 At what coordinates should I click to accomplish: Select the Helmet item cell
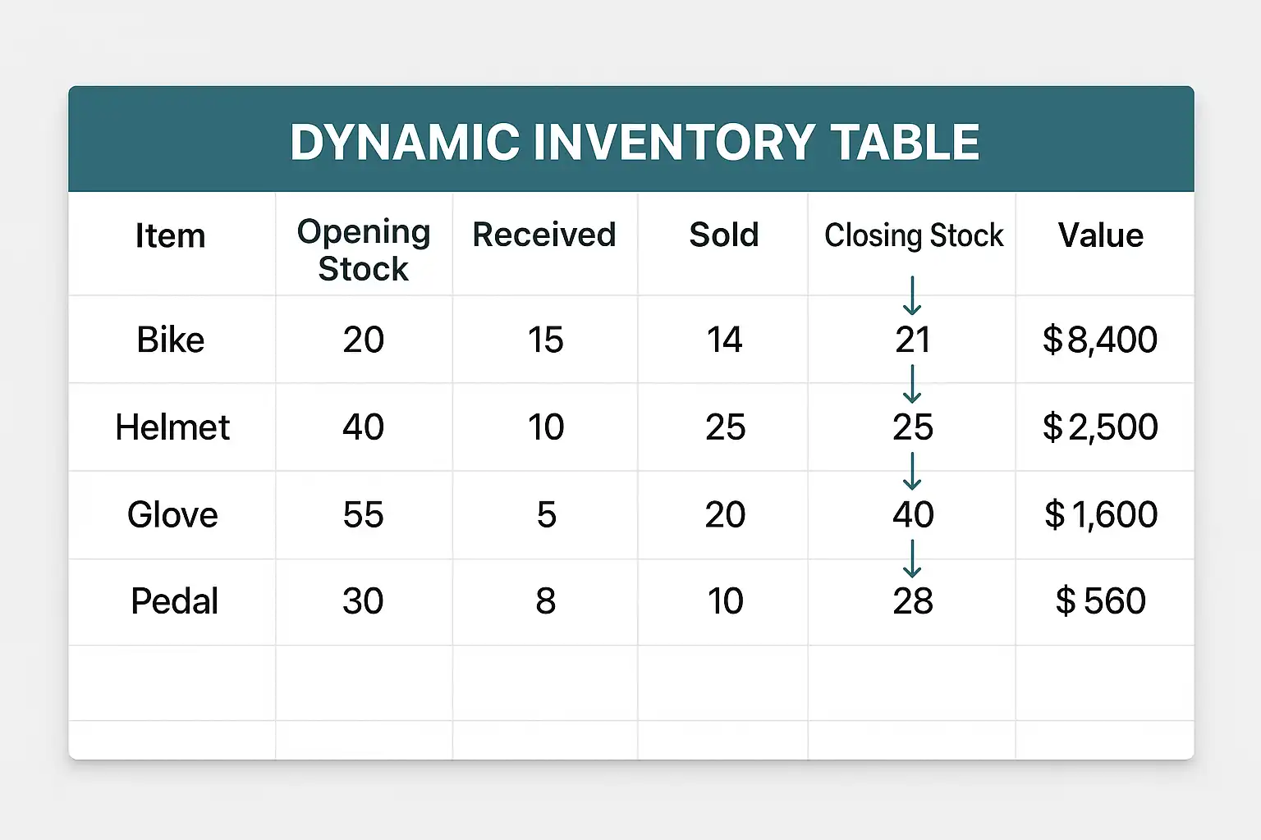point(172,427)
